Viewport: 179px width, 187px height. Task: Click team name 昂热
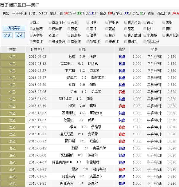click(75, 169)
